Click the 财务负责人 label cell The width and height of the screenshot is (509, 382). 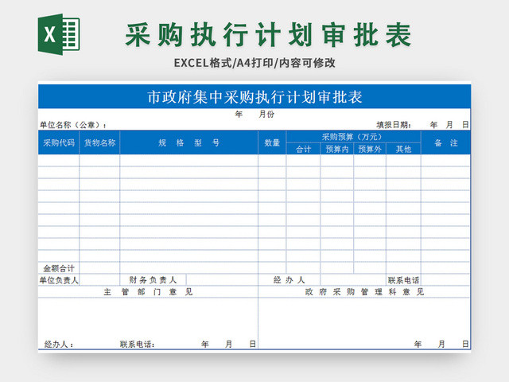[153, 280]
